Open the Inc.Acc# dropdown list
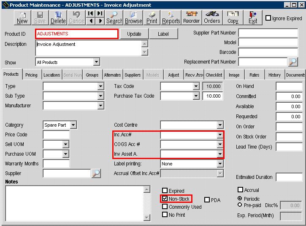The image size is (306, 226). (x=219, y=135)
